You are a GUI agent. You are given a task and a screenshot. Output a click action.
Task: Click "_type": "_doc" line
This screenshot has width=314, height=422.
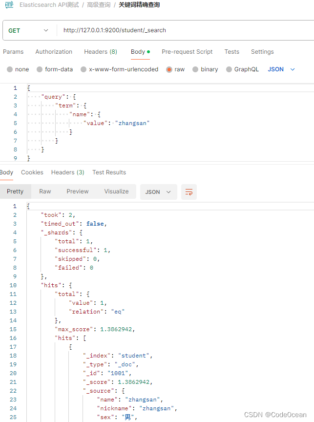111,364
